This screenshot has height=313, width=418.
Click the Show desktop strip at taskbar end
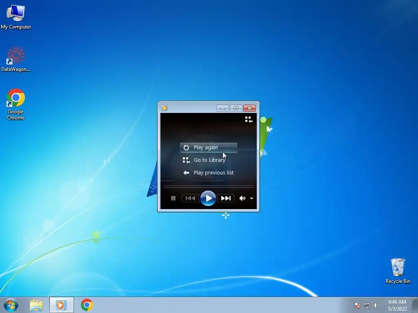[x=415, y=305]
